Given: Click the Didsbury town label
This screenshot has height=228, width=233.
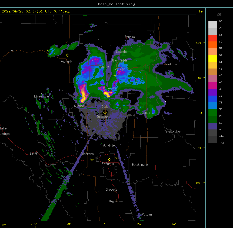Looking at the screenshot, I should tap(104, 117).
